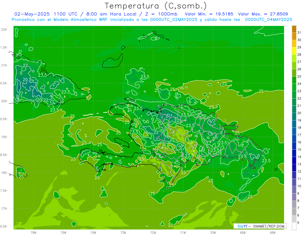Click the color bar legend value "10"
Screen dimensions: 306x236
[299, 186]
